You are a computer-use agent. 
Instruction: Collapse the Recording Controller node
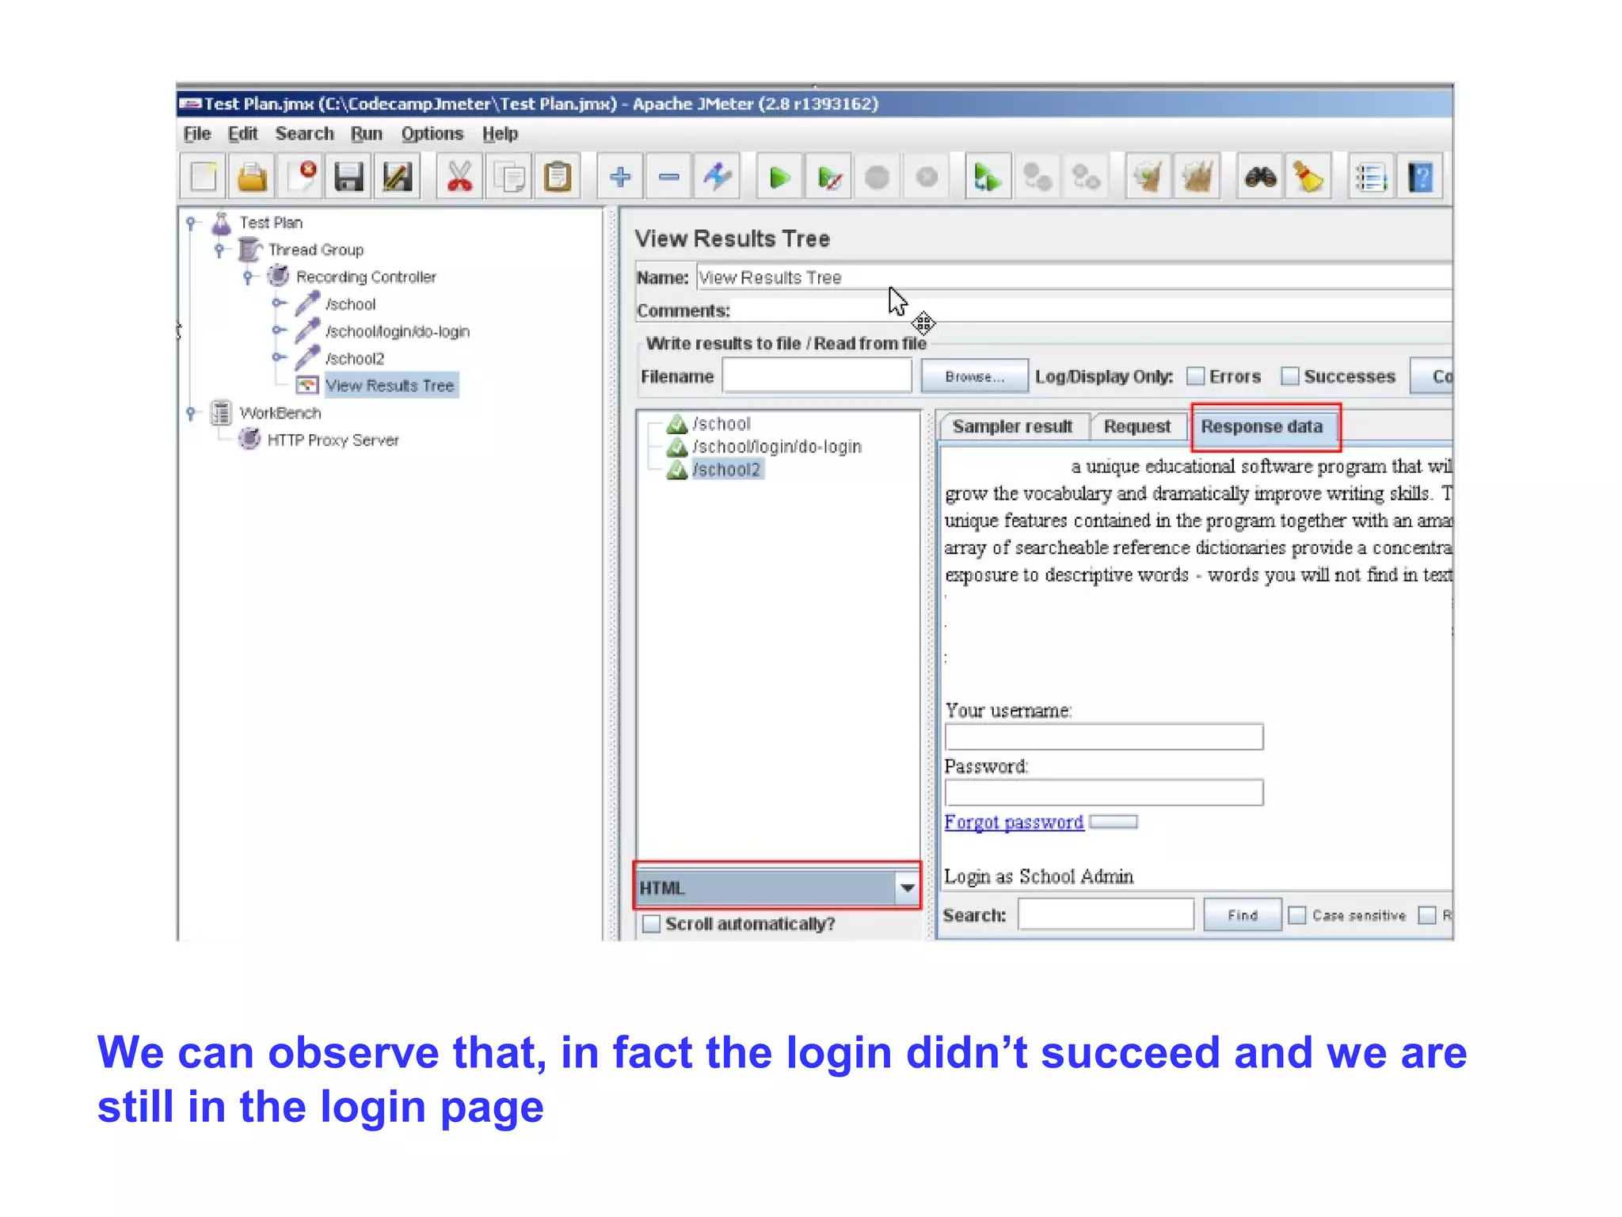click(x=247, y=277)
